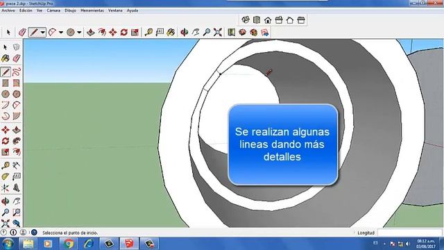Open the 3D Warehouse book icon
444x250 pixels.
[x=231, y=33]
